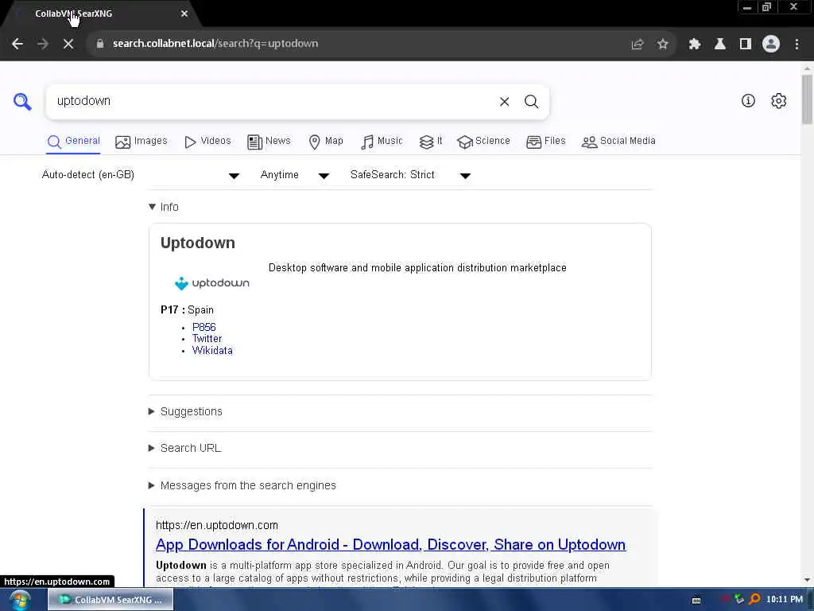
Task: Expand the Suggestions section
Action: (x=185, y=411)
